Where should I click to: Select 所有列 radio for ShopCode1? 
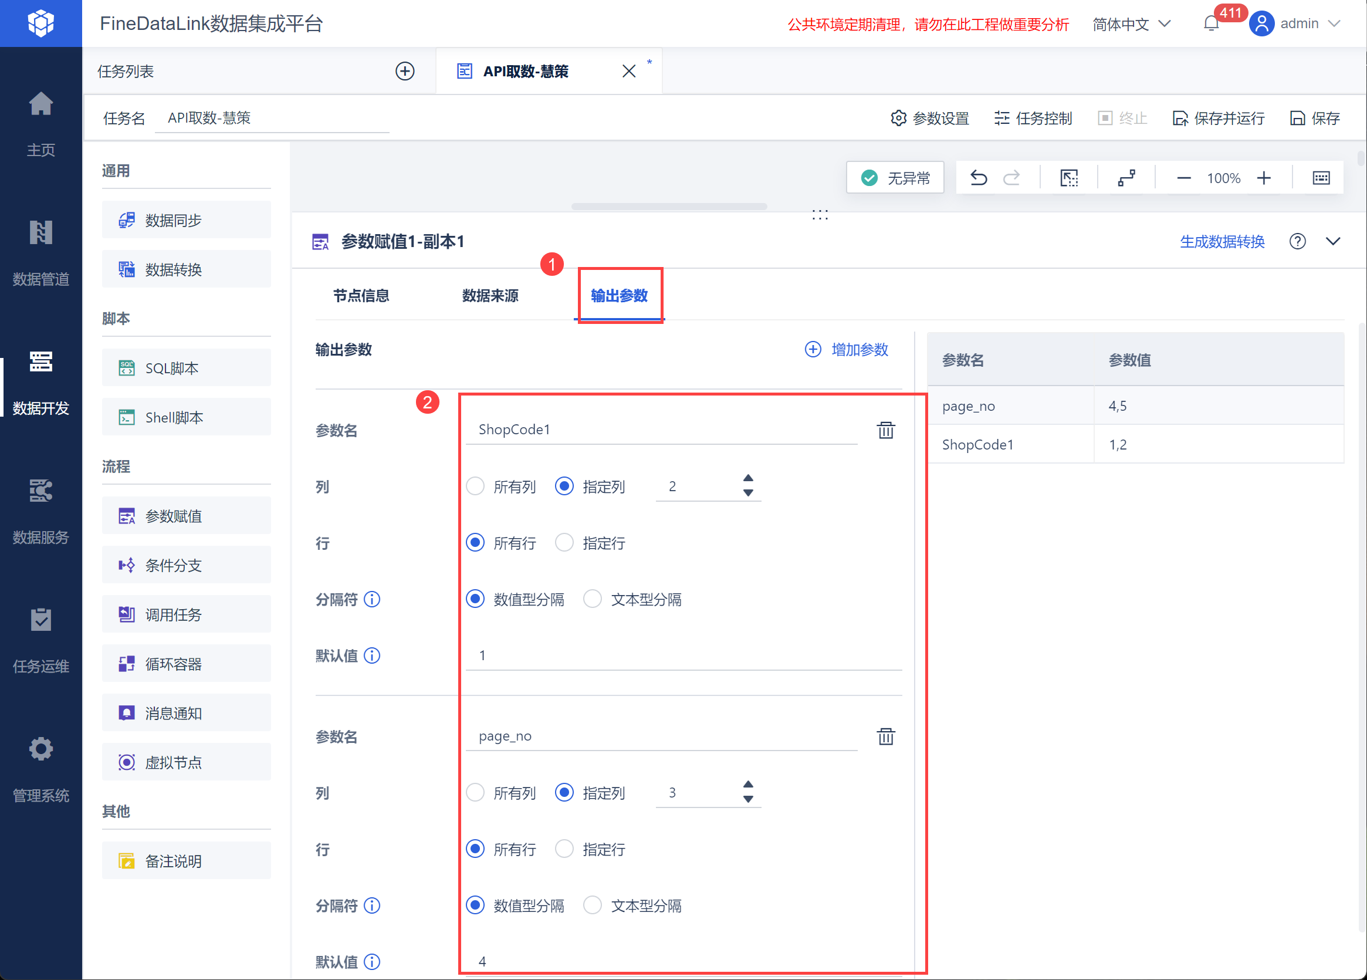point(476,486)
